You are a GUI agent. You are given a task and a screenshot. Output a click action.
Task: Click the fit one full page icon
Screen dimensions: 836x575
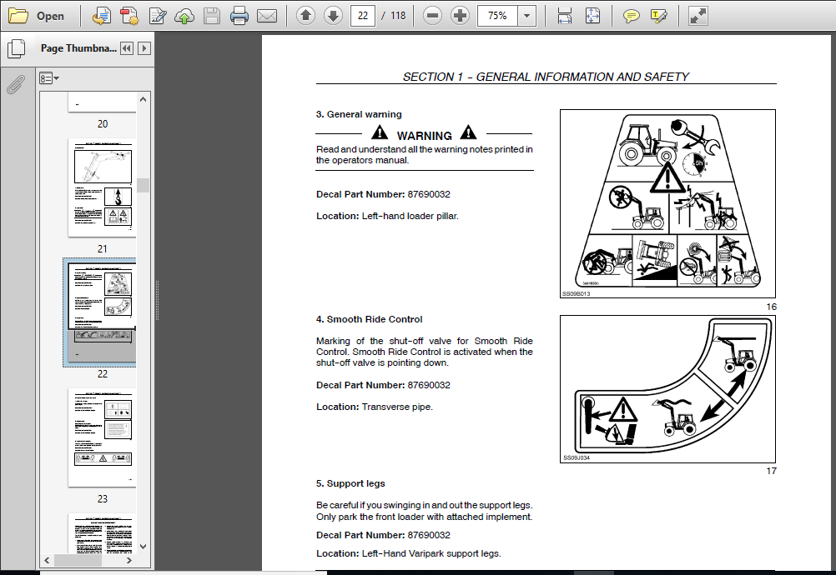pyautogui.click(x=592, y=16)
